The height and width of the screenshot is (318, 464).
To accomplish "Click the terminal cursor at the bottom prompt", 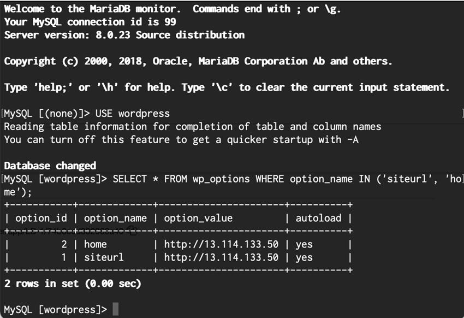I will 115,310.
